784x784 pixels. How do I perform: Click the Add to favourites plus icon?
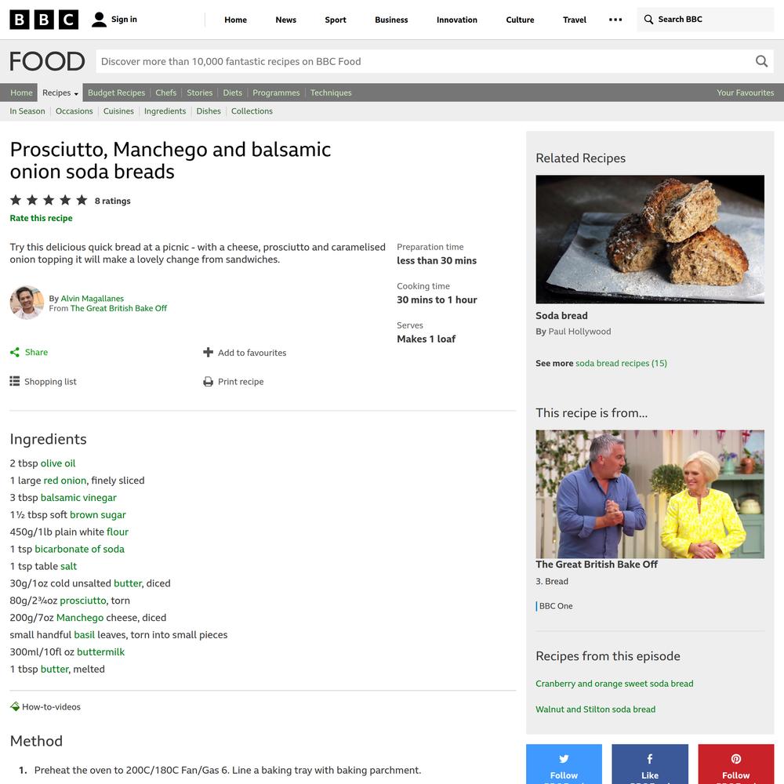[x=208, y=353]
